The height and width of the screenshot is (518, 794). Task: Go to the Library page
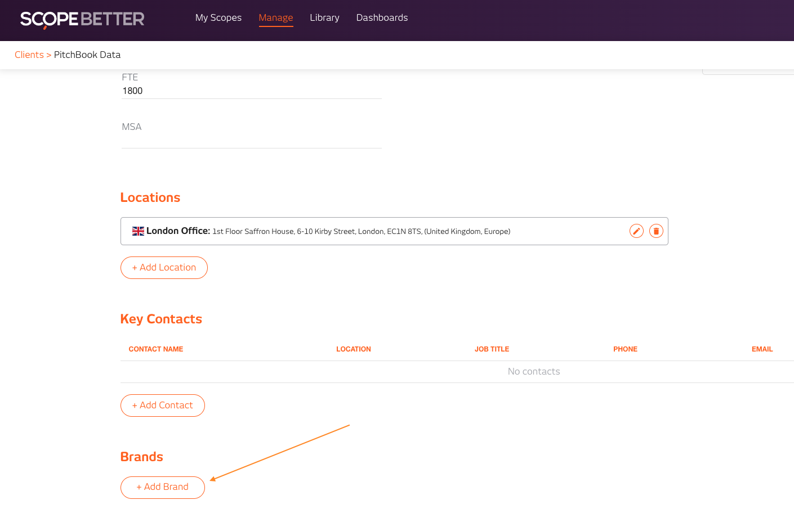(324, 17)
